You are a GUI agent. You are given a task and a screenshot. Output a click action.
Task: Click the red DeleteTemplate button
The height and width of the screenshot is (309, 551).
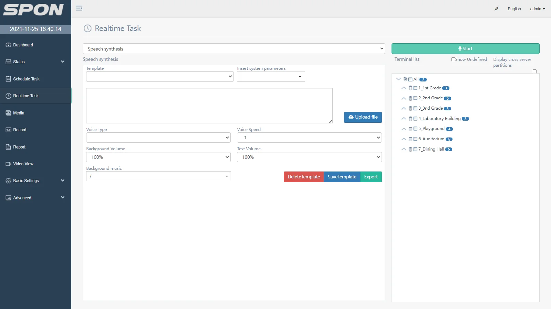pyautogui.click(x=303, y=177)
